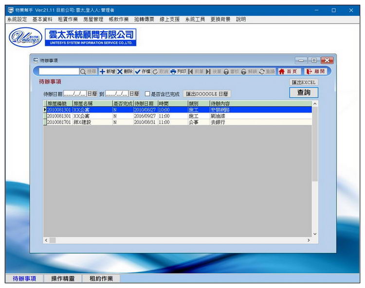This screenshot has width=365, height=288.
Task: Click the 重讀 (reload) toolbar icon
Action: (x=262, y=71)
